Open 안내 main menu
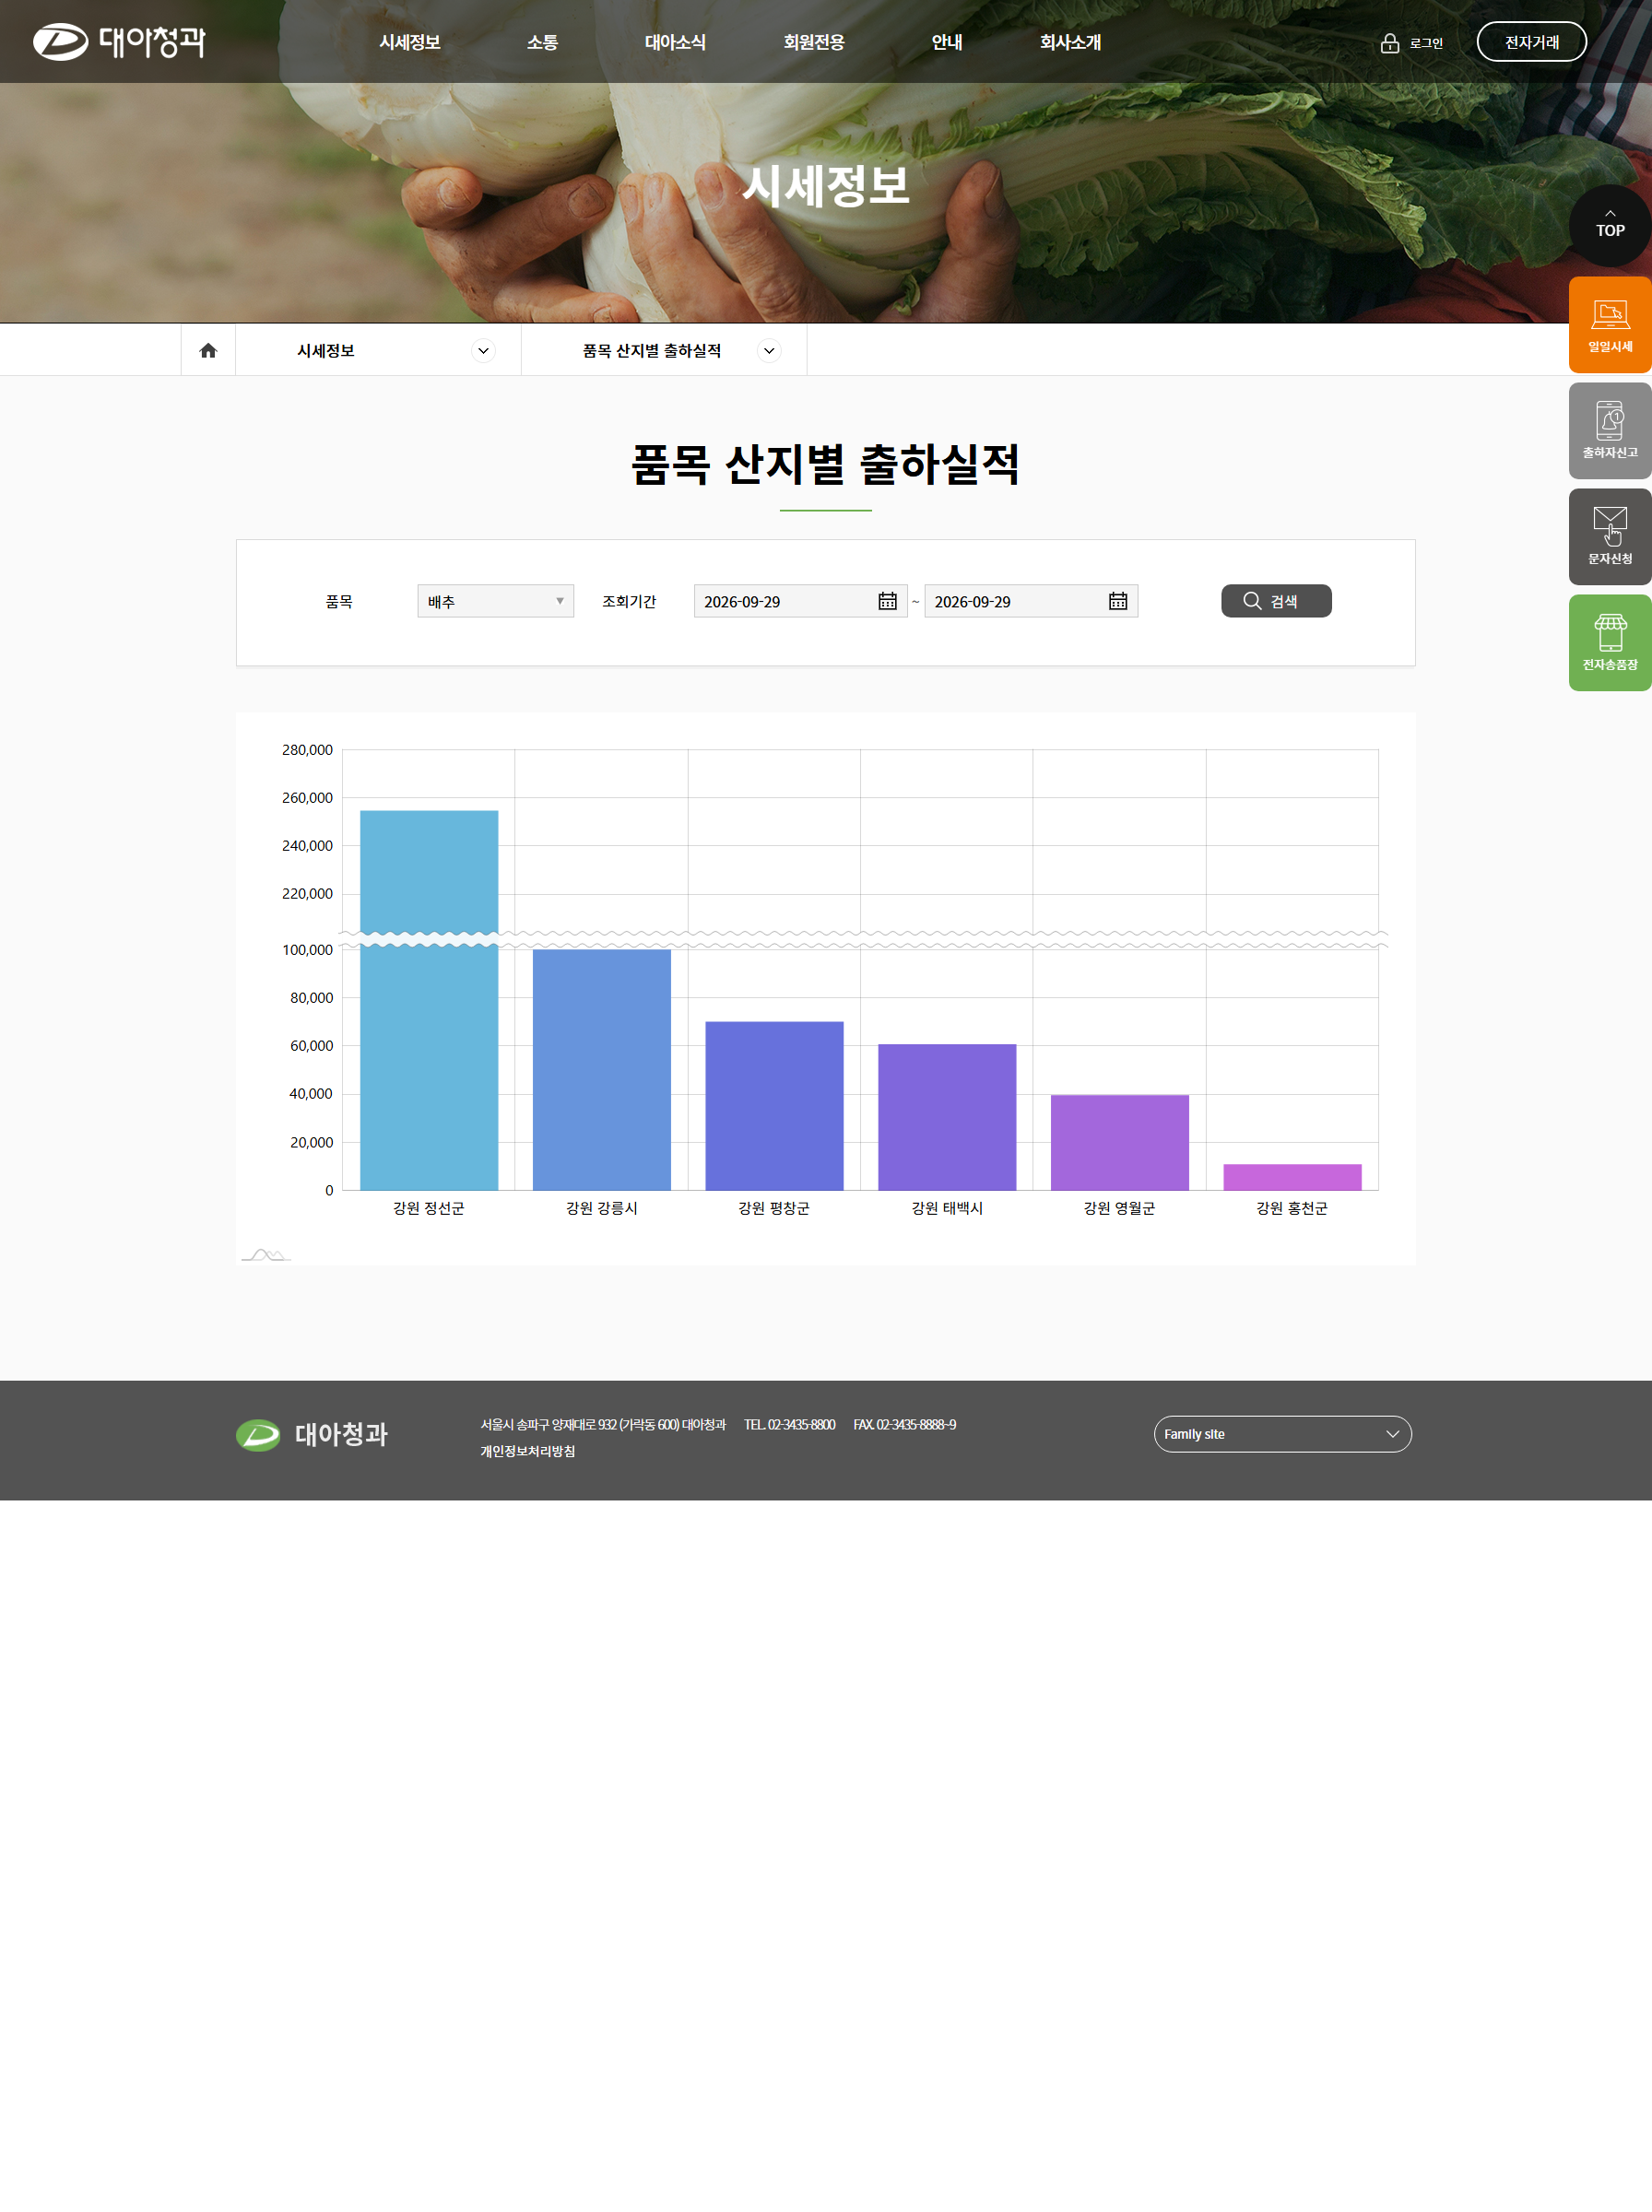Image resolution: width=1652 pixels, height=2212 pixels. [947, 42]
